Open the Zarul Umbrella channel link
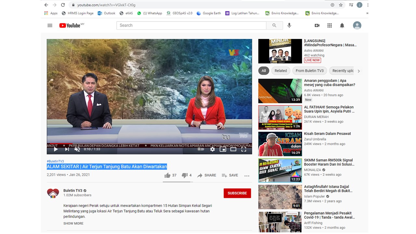Screen dimensions: 416x234 tap(315, 139)
